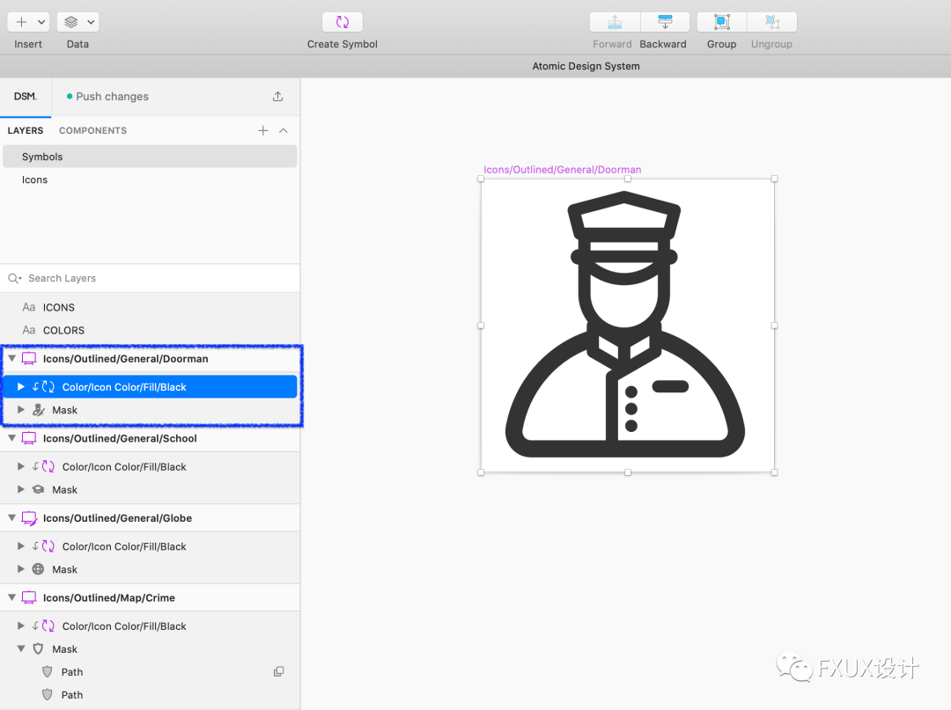Screen dimensions: 951x710
Task: Open the search magnifier filter icon
Action: (15, 278)
